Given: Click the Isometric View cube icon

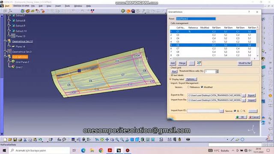Looking at the screenshot, I should tap(137, 139).
